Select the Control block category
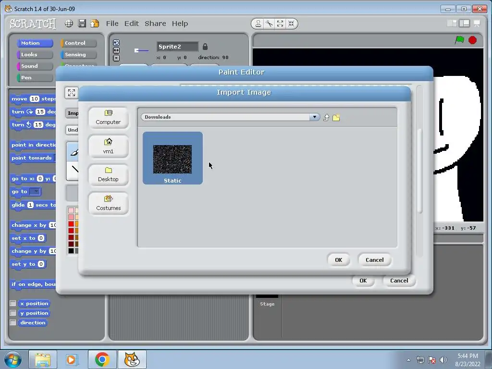 click(x=79, y=43)
